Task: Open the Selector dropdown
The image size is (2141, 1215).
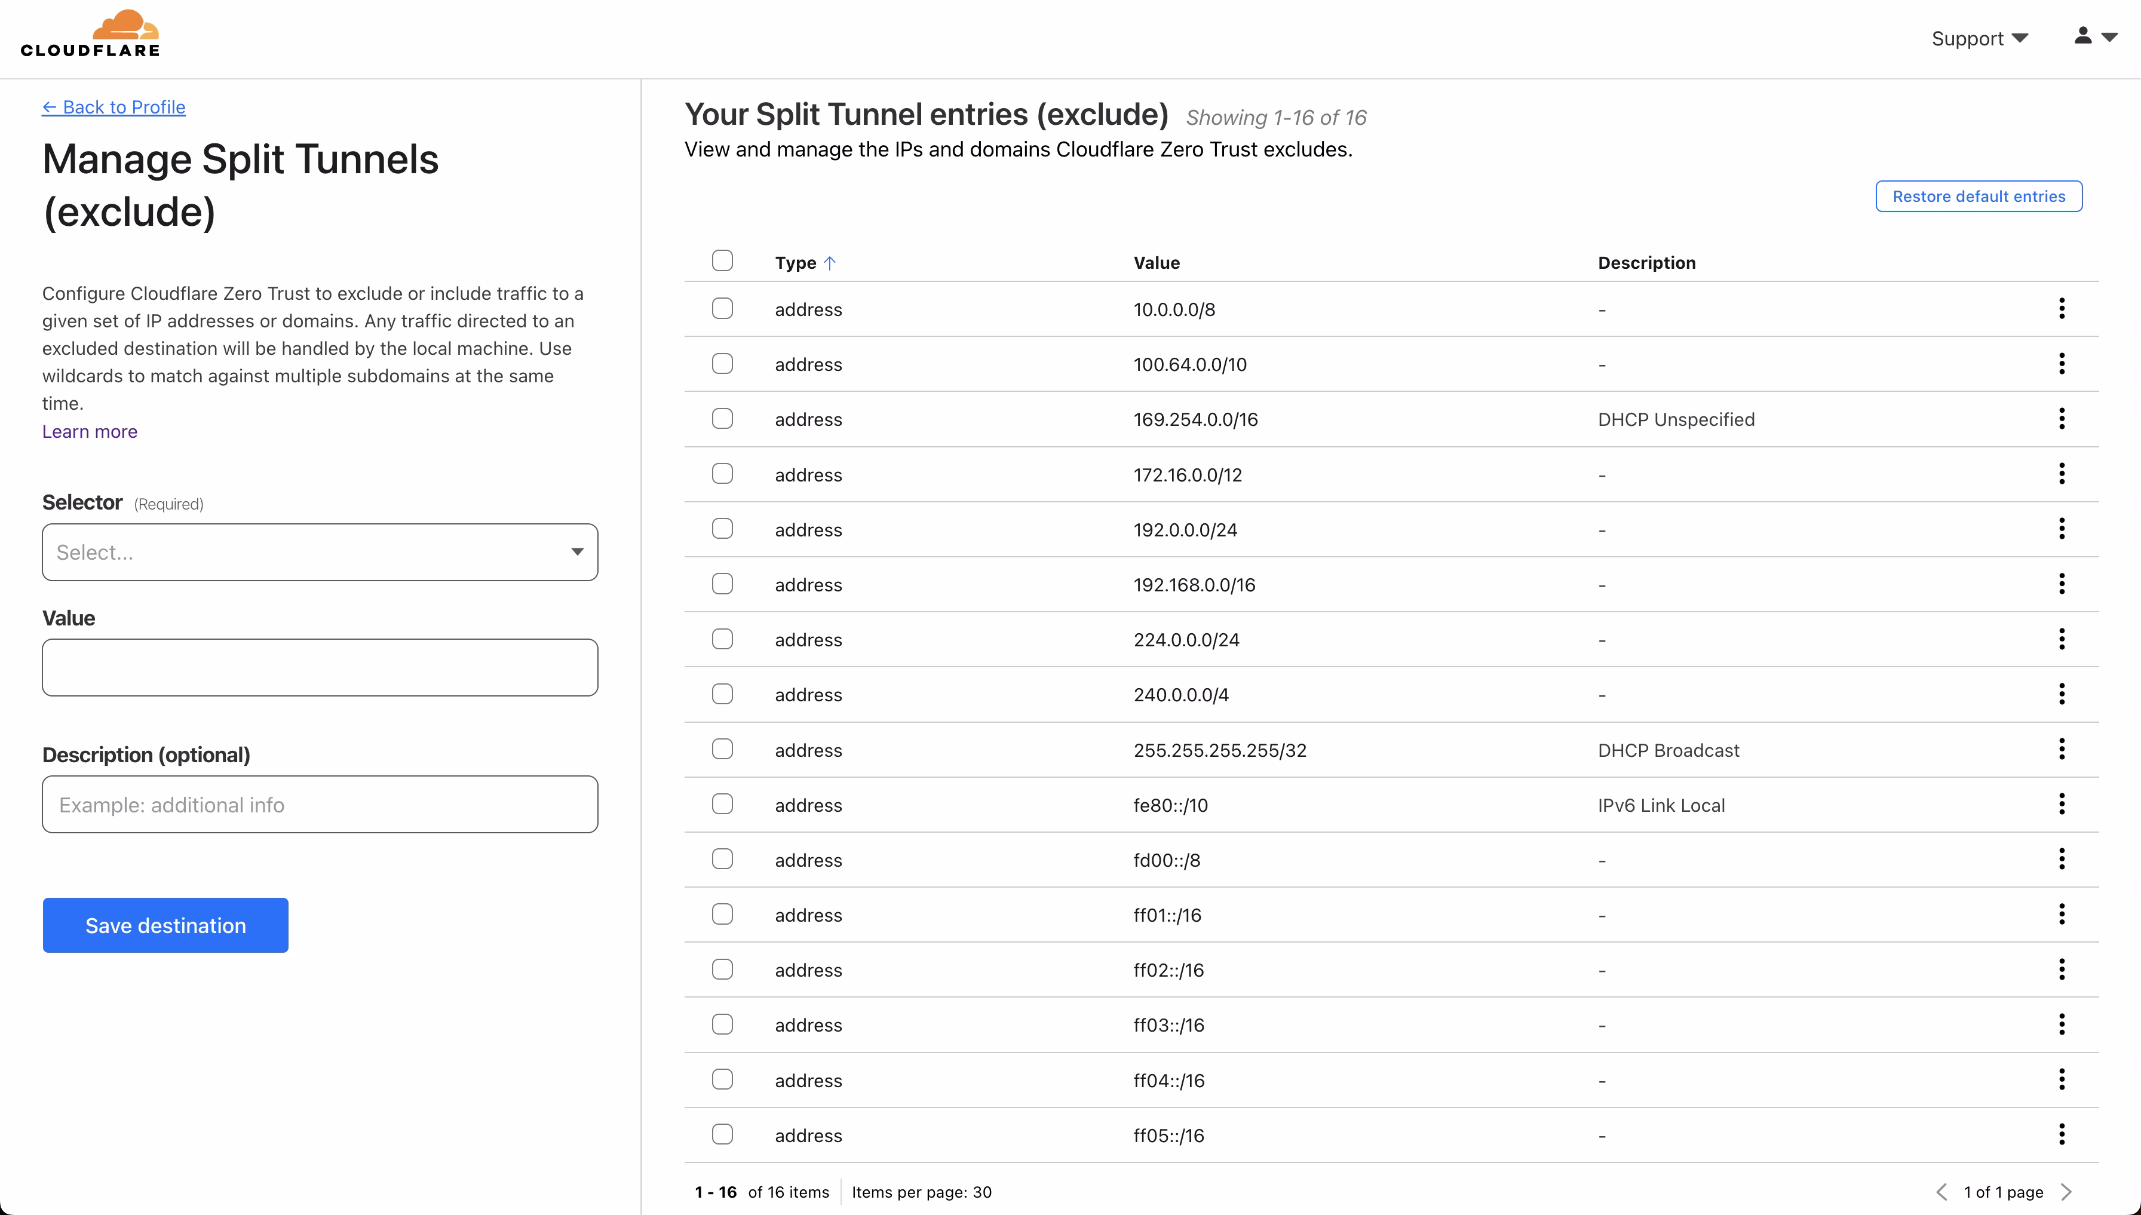Action: (320, 553)
